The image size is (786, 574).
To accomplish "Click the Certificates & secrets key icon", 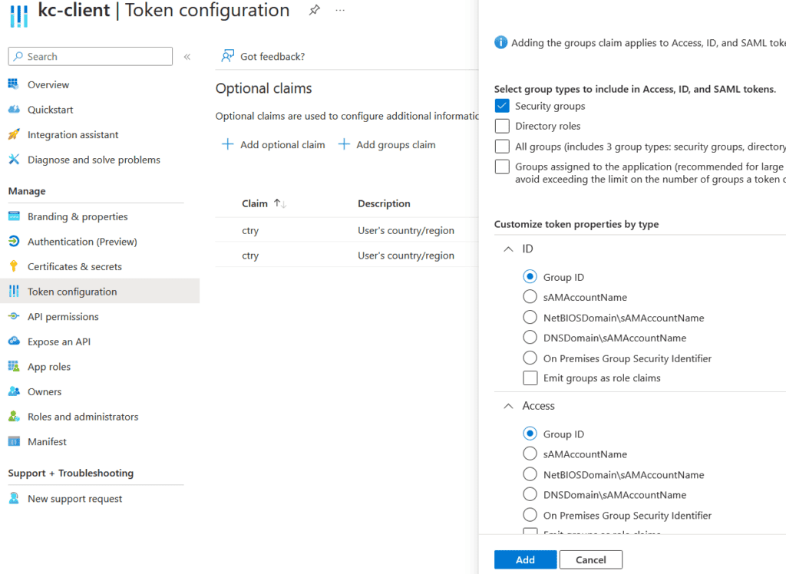I will click(x=14, y=266).
